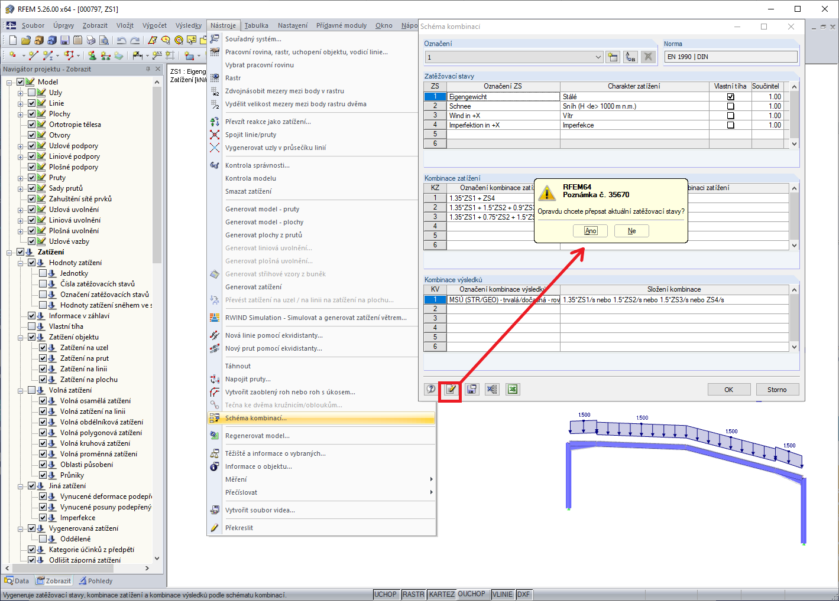The height and width of the screenshot is (601, 839).
Task: Click the create new combination scheme icon
Action: pos(613,57)
